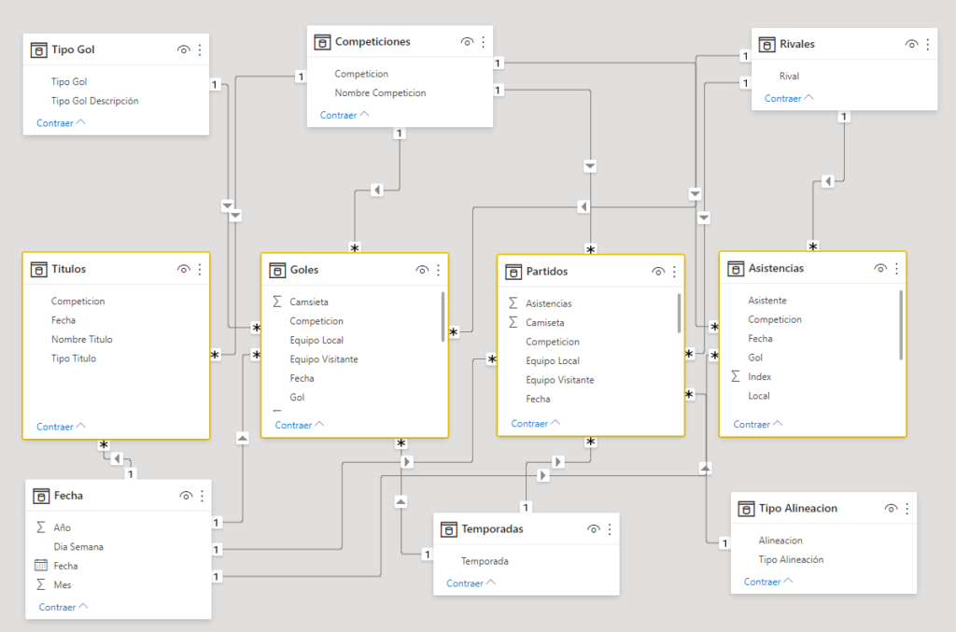956x632 pixels.
Task: Click the table icon beside Rivales title
Action: 766,45
